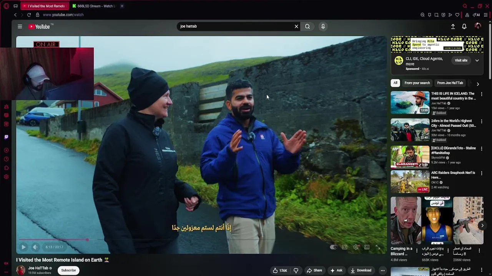Add page to bookmarks heart icon
Image resolution: width=492 pixels, height=276 pixels.
pyautogui.click(x=457, y=15)
